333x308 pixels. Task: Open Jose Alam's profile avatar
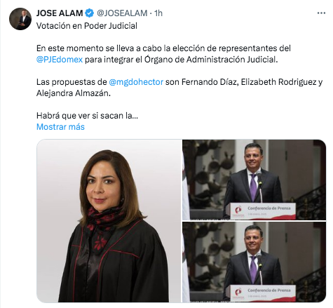[20, 19]
